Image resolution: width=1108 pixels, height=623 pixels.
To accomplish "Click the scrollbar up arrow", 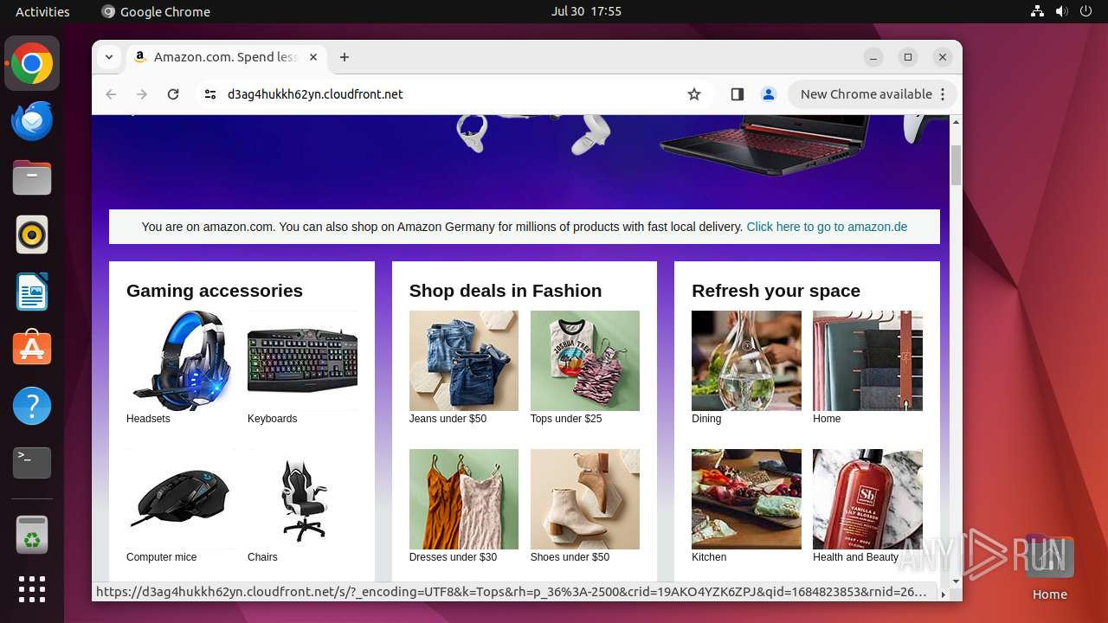I will (x=956, y=122).
